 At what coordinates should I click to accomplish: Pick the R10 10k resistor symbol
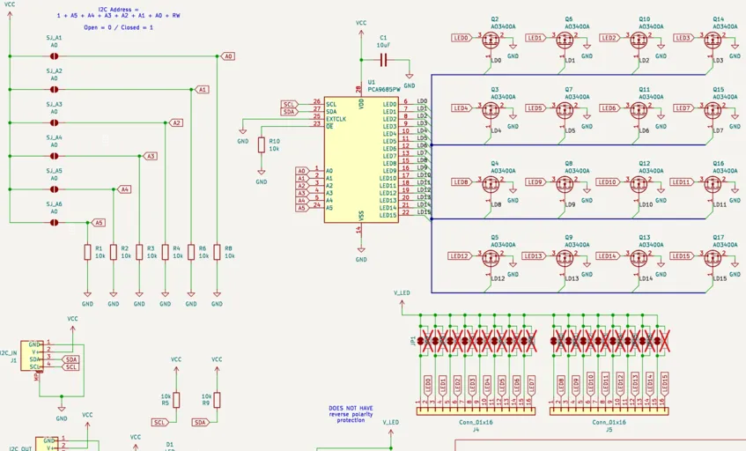click(262, 145)
